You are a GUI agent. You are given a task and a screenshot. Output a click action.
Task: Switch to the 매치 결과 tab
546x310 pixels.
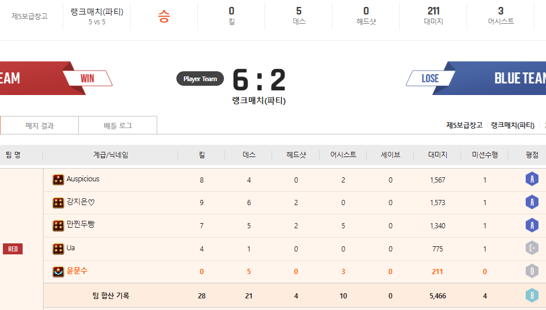39,125
